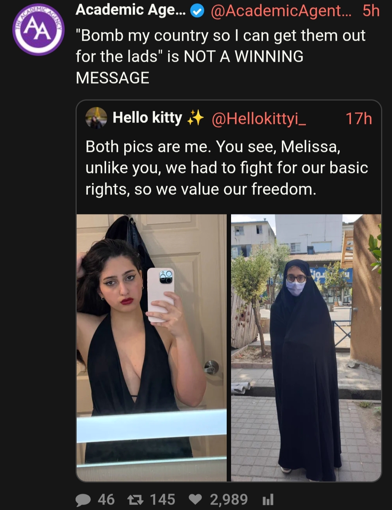This screenshot has width=392, height=510.
Task: Open the @AcademicAgent... handle link
Action: [281, 11]
